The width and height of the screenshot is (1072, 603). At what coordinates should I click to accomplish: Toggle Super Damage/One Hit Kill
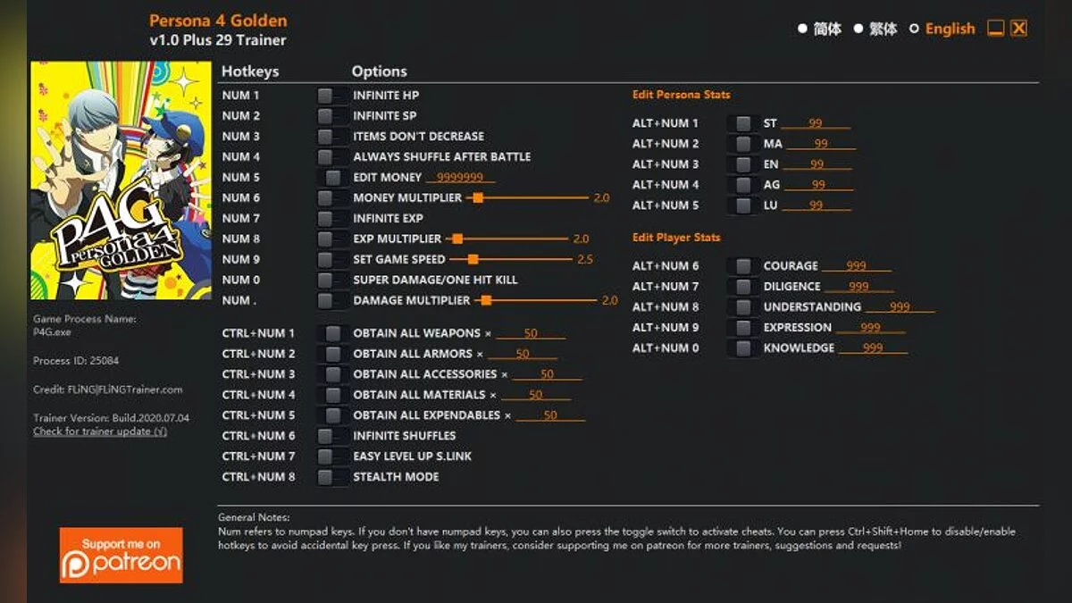point(333,280)
